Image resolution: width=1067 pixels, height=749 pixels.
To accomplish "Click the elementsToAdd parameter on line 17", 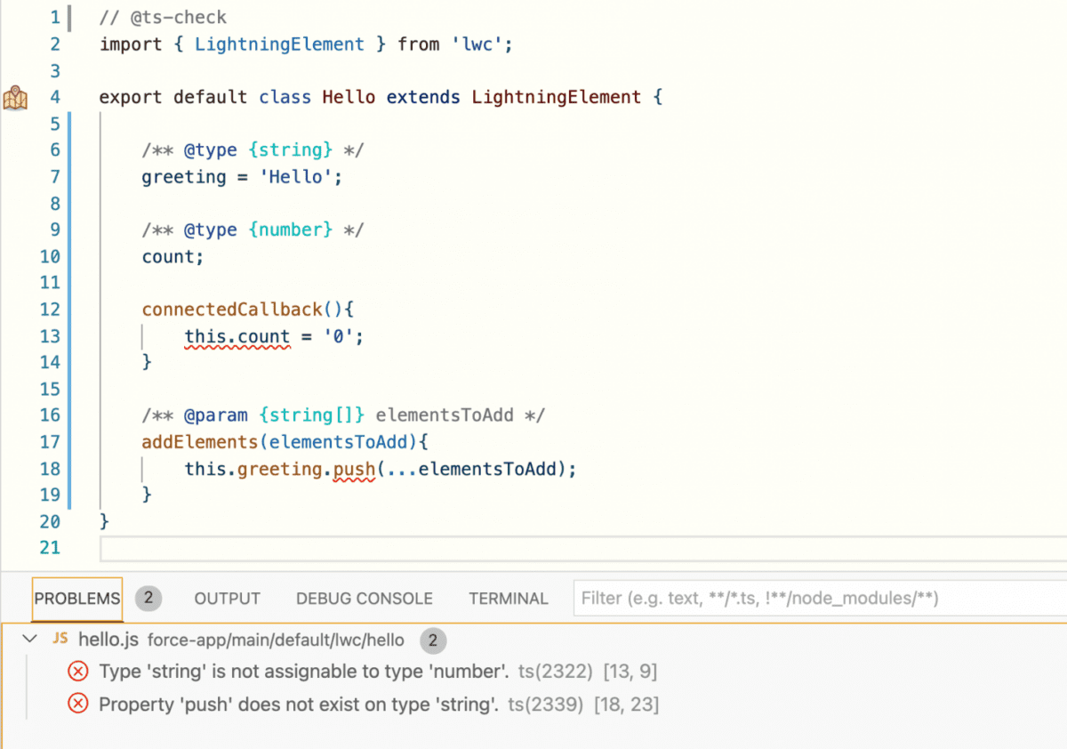I will coord(339,442).
